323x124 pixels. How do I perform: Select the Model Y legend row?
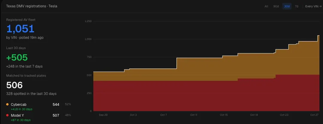[x=39, y=117]
